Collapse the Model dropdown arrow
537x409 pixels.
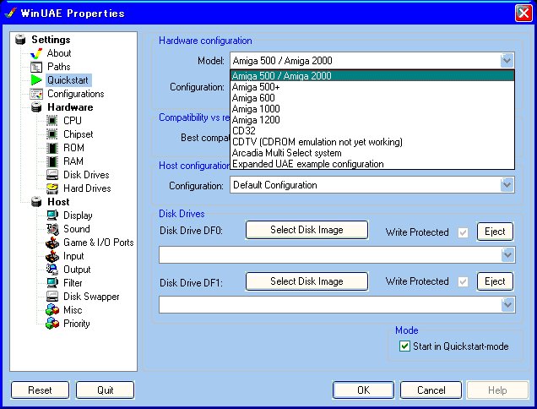click(507, 61)
